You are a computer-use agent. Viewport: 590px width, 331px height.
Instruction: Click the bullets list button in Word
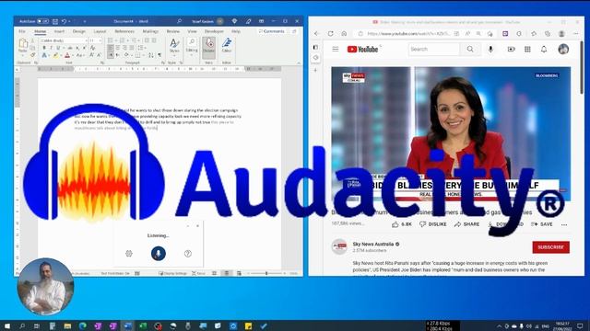tap(111, 40)
